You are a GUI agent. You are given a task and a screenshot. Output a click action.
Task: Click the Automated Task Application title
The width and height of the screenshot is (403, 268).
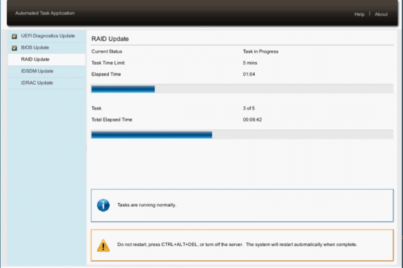[45, 13]
